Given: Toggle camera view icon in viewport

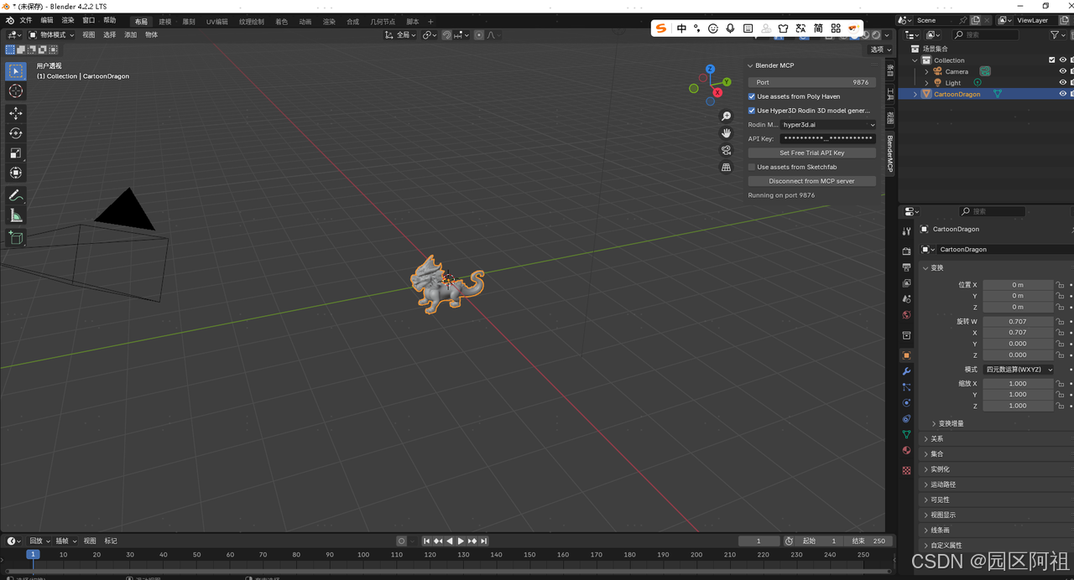Looking at the screenshot, I should [x=727, y=150].
